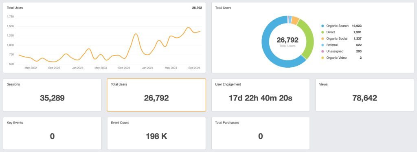The width and height of the screenshot is (417, 152).
Task: Click the Sep 2023 axis label
Action: [124, 68]
